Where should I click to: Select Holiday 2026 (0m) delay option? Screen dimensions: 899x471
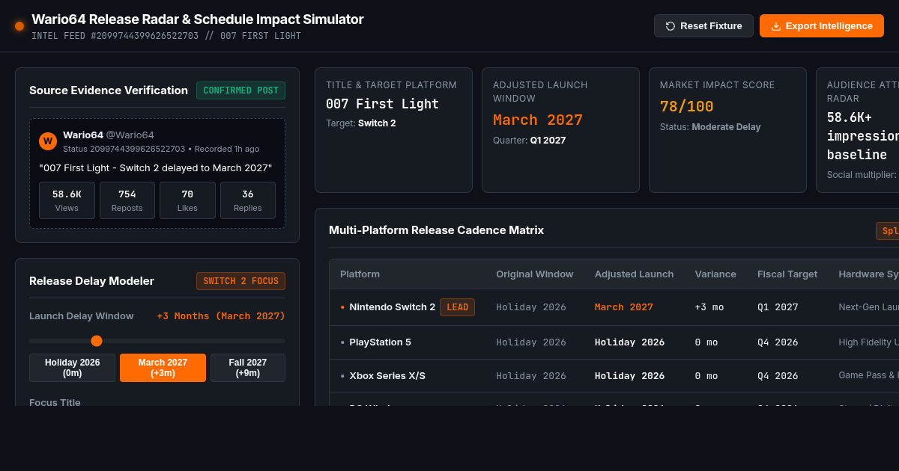tap(73, 368)
